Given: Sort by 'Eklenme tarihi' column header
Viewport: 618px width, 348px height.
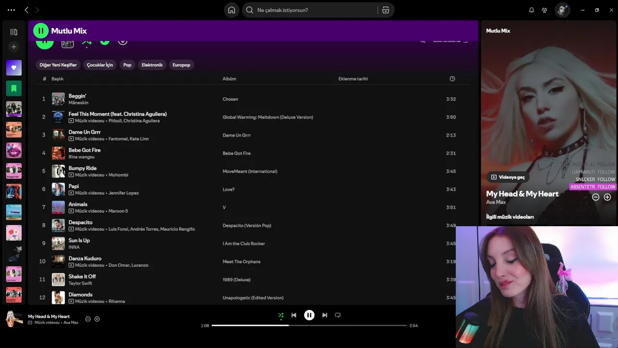Looking at the screenshot, I should coord(353,79).
